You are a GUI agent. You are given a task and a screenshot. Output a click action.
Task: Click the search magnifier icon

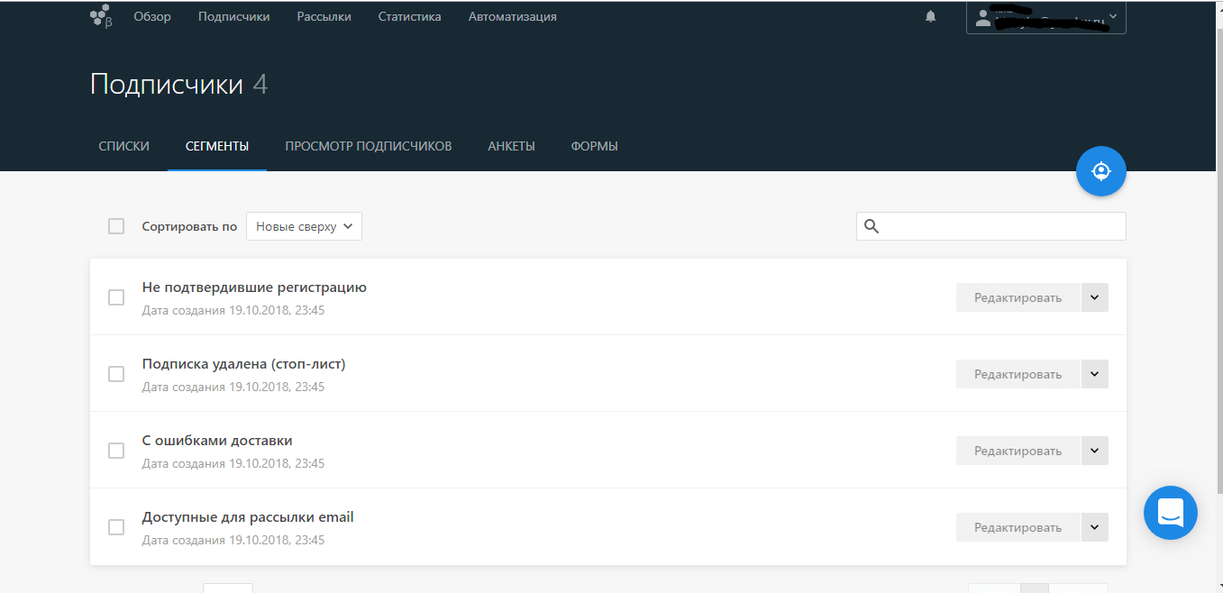[872, 226]
